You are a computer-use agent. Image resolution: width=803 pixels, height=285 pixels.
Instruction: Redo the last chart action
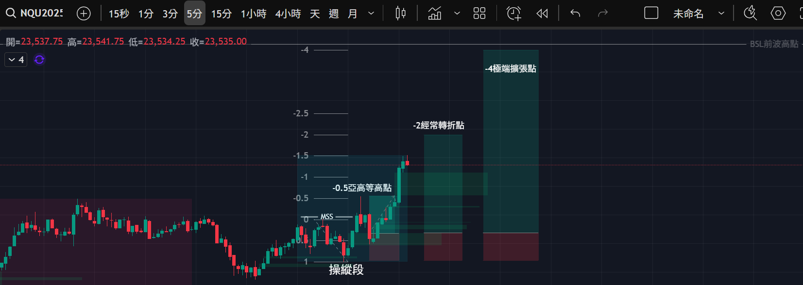tap(603, 13)
